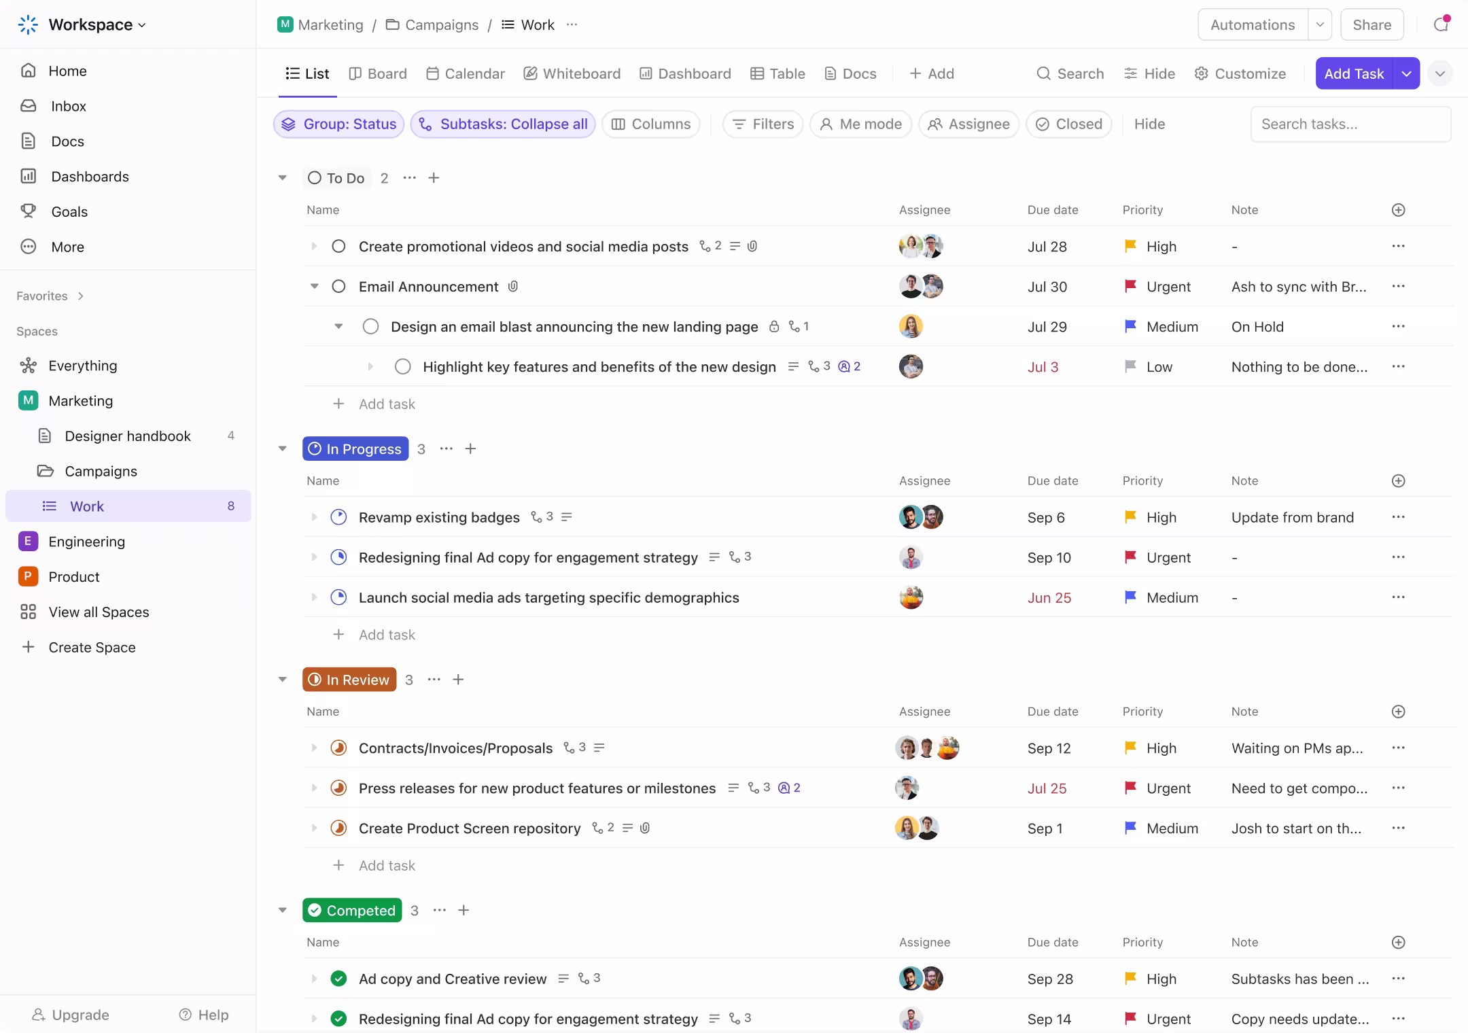The height and width of the screenshot is (1033, 1468).
Task: Click the Inbox tray icon
Action: pos(28,106)
